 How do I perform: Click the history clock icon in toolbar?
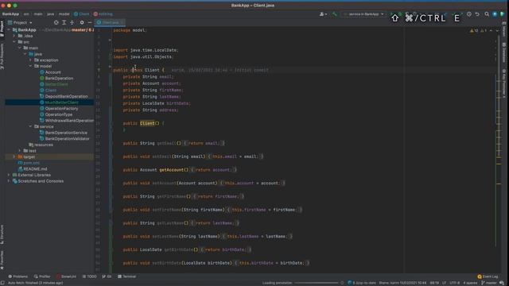tap(469, 14)
